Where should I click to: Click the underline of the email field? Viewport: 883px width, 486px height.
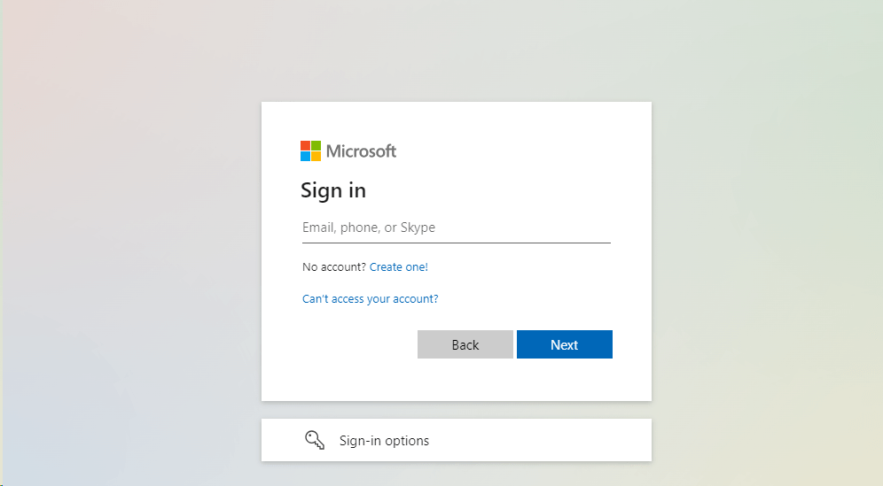456,243
